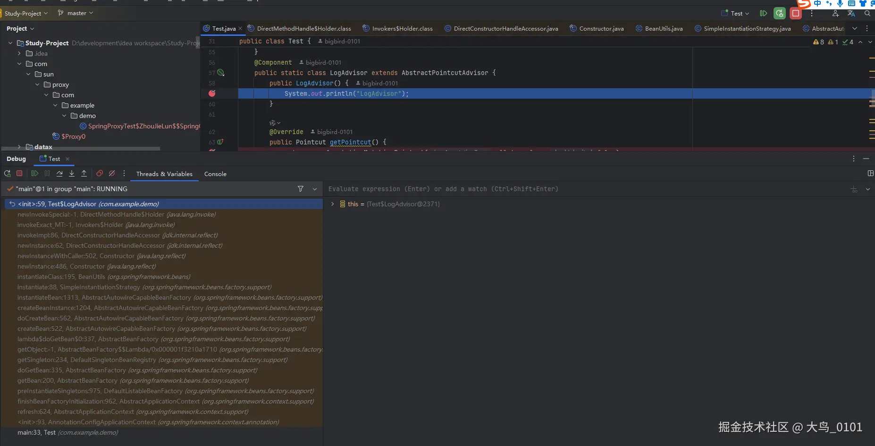
Task: Select the $Proxy0 class file
Action: click(69, 136)
